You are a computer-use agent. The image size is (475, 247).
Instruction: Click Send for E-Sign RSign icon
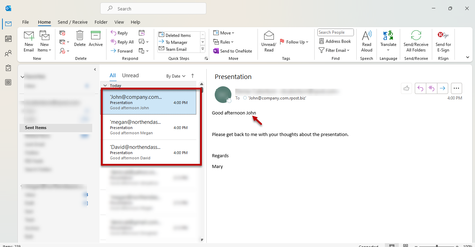point(443,36)
